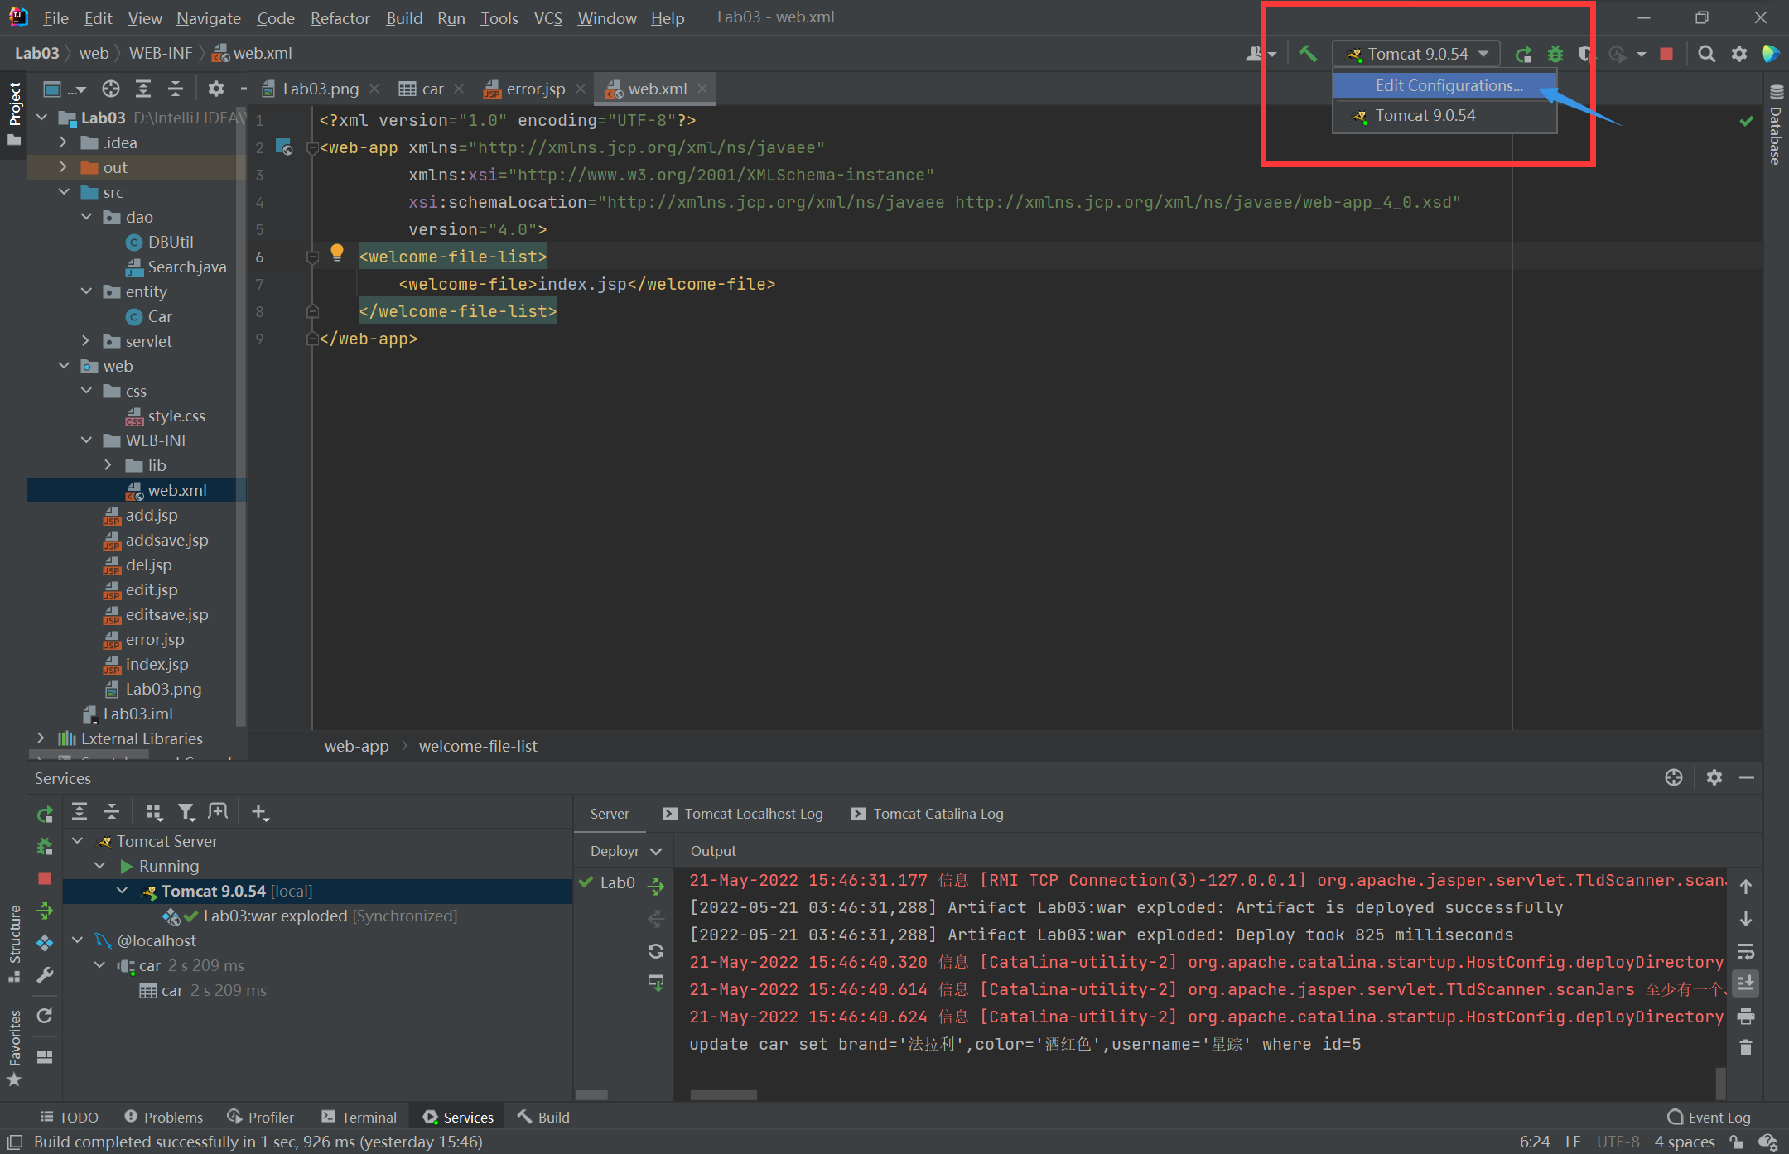
Task: Open the Event Log
Action: tap(1709, 1117)
